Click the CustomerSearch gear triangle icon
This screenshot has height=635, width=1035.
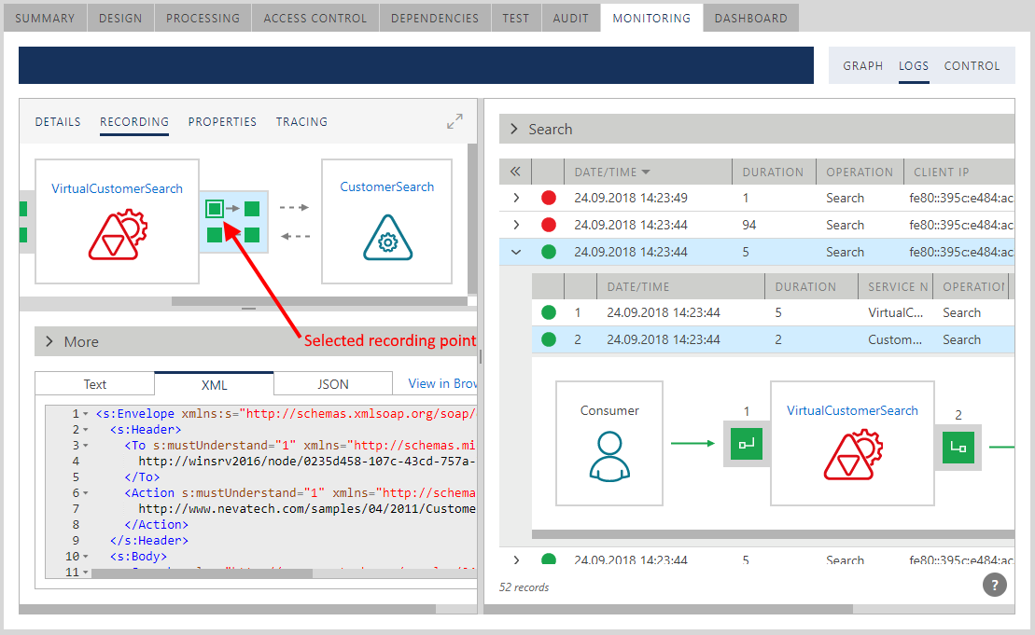pyautogui.click(x=387, y=237)
